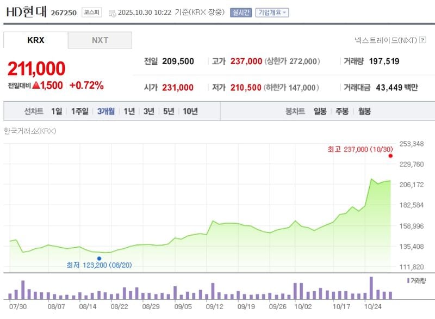
Task: Switch to 월봉 monthly candle chart
Action: 364,111
